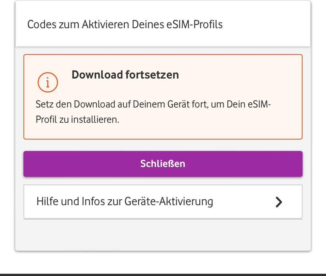Click the word Geräte-Aktivierung in the help row
Viewport: 326px width, 276px height.
pos(169,201)
